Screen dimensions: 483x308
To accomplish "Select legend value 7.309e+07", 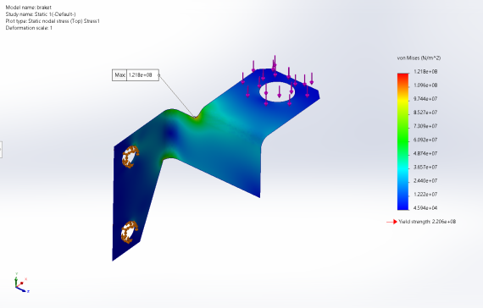I will [425, 126].
